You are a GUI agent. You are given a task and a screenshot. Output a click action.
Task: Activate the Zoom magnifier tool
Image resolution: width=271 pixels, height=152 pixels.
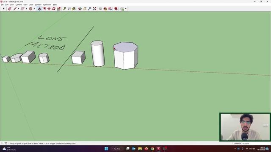89,8
